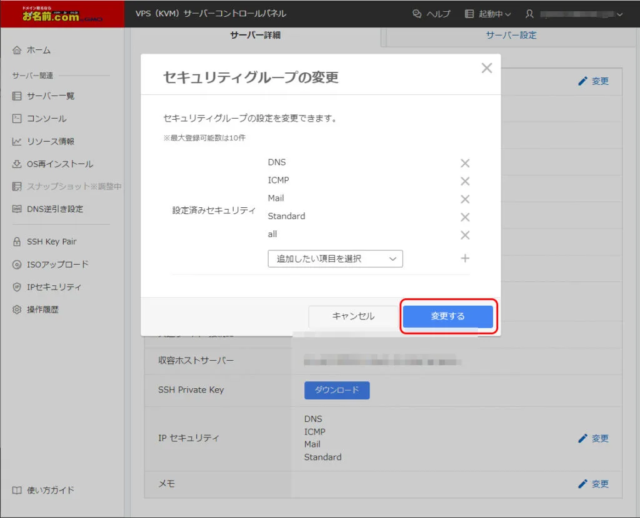The height and width of the screenshot is (518, 640).
Task: Go to ホーム in the sidebar
Action: pos(38,50)
